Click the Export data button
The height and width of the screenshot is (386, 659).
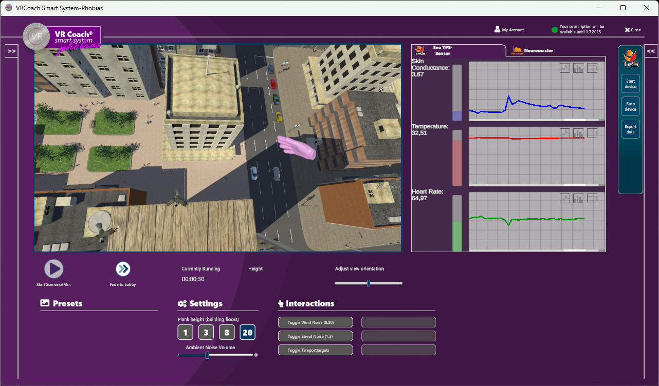click(630, 129)
